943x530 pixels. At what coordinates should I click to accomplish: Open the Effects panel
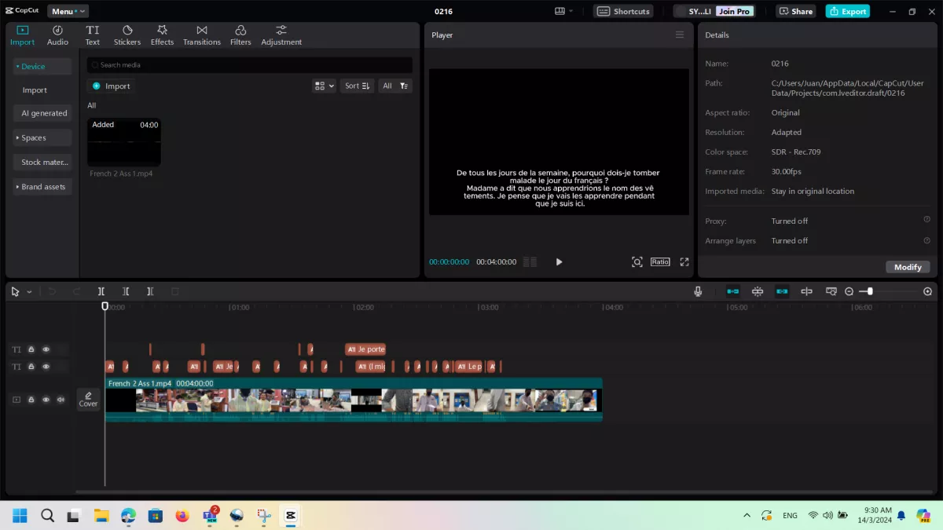pos(162,34)
